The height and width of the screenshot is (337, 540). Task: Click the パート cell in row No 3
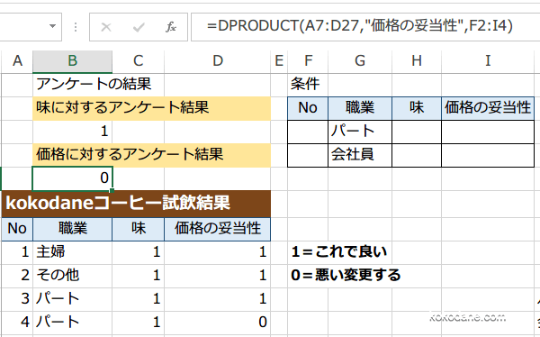(72, 299)
